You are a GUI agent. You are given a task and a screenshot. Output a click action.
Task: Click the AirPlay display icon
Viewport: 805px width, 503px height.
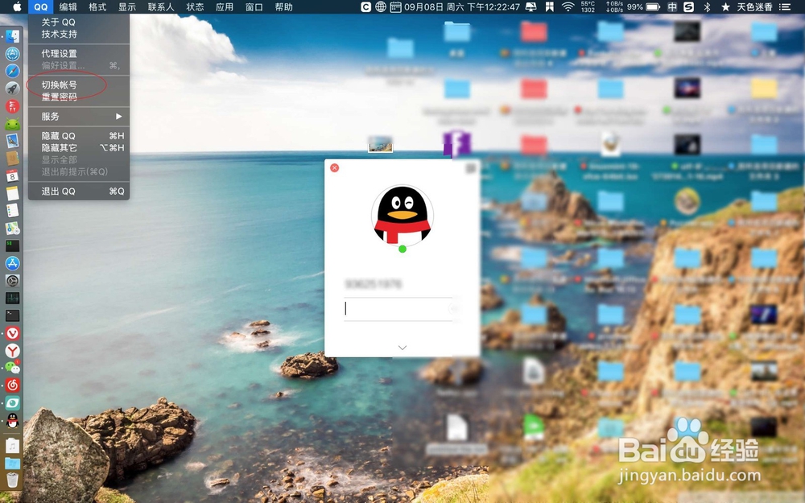tap(531, 6)
